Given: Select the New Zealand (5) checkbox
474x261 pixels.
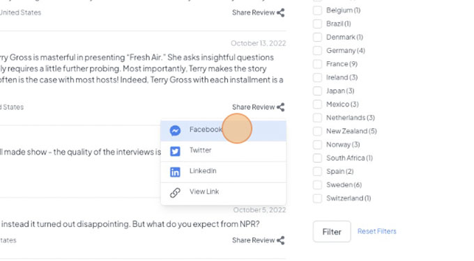Looking at the screenshot, I should tap(317, 132).
